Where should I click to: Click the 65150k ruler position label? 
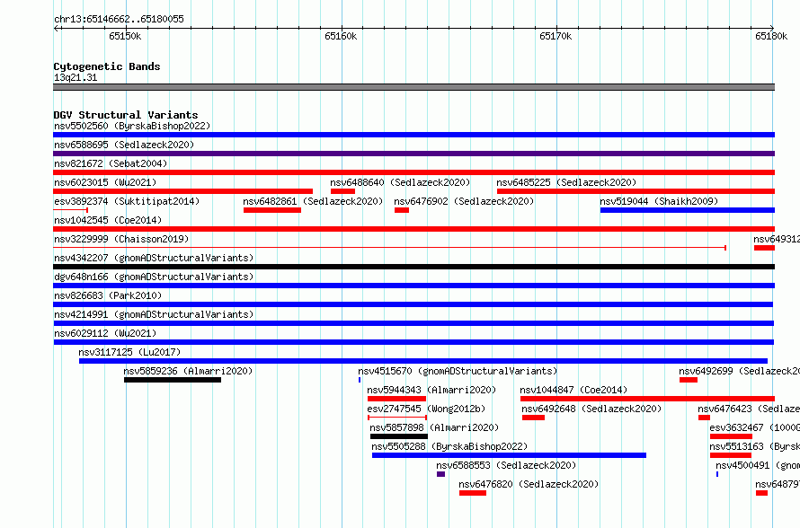tap(125, 36)
